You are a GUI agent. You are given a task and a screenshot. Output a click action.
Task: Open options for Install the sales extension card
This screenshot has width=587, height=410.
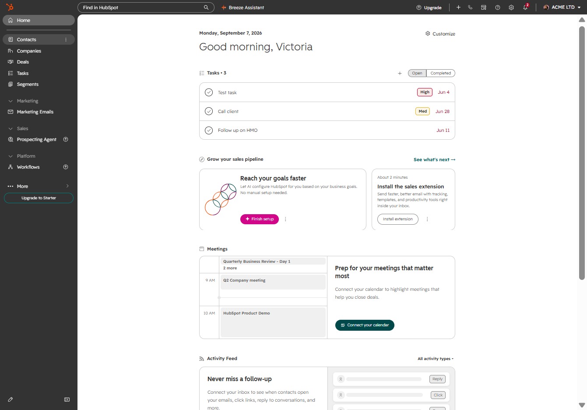click(427, 219)
